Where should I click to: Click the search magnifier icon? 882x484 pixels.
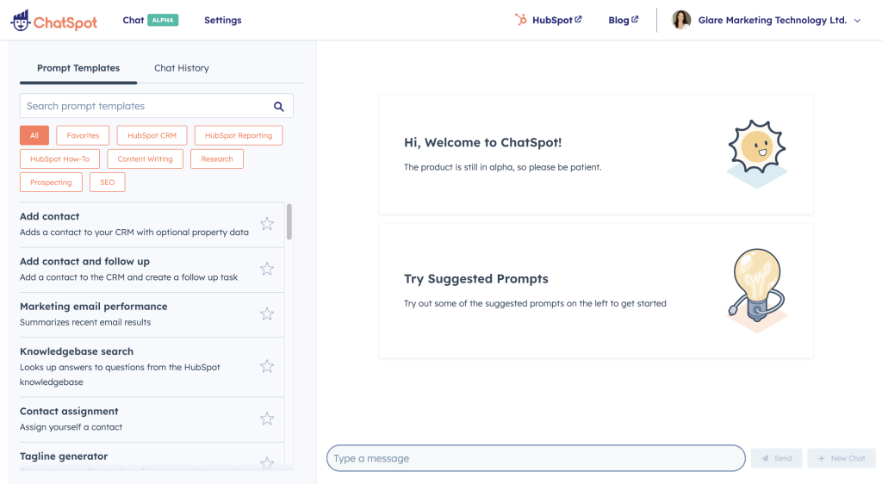tap(279, 106)
